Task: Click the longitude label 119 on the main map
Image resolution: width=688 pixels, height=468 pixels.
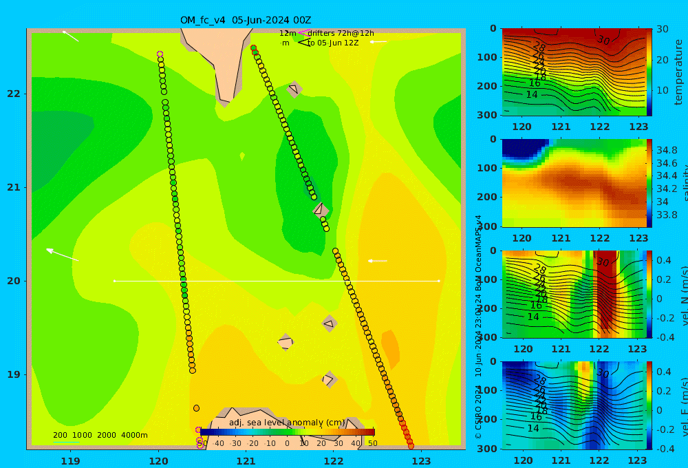Action: pos(70,461)
